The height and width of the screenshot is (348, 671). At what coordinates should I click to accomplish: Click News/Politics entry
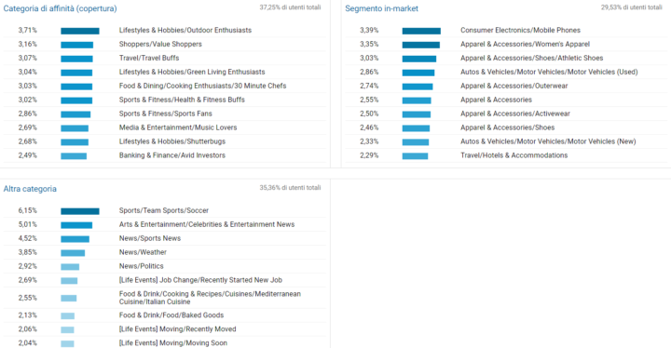[142, 266]
